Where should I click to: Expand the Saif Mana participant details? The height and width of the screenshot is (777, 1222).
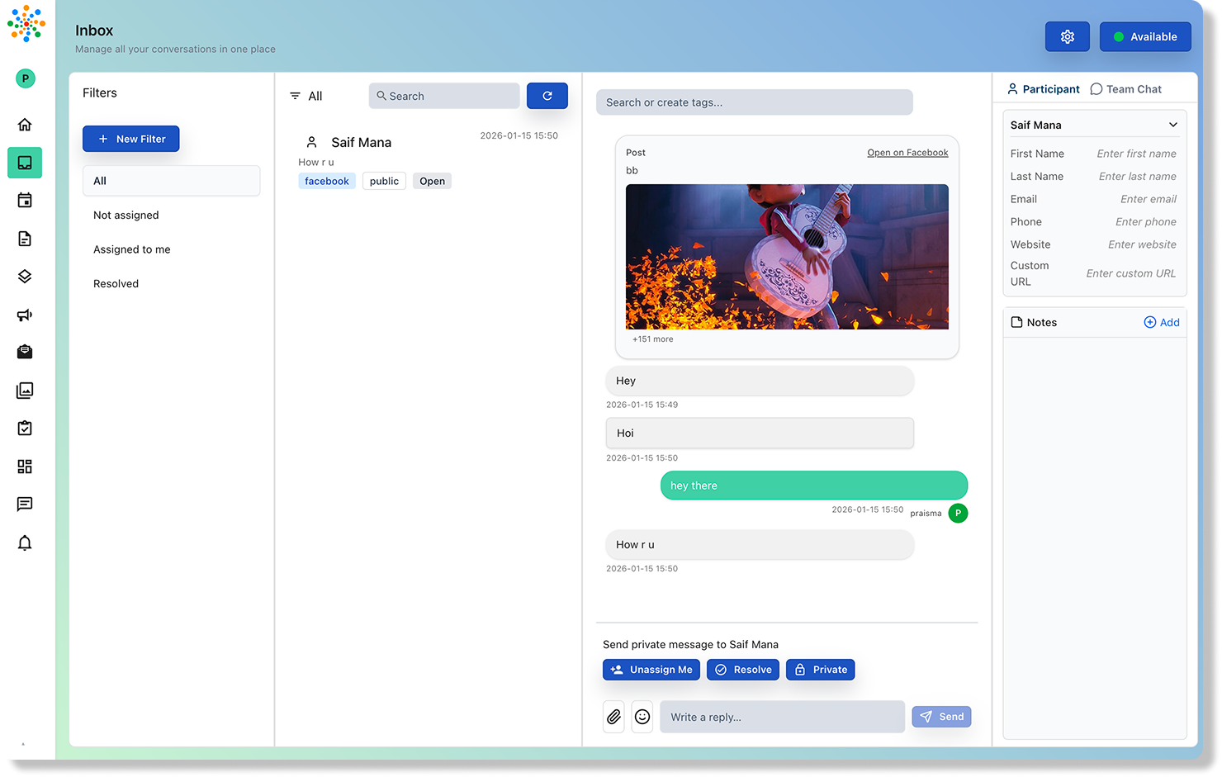(1172, 124)
